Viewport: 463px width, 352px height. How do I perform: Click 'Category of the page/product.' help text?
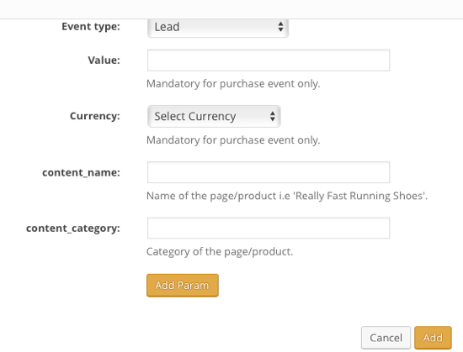point(220,252)
